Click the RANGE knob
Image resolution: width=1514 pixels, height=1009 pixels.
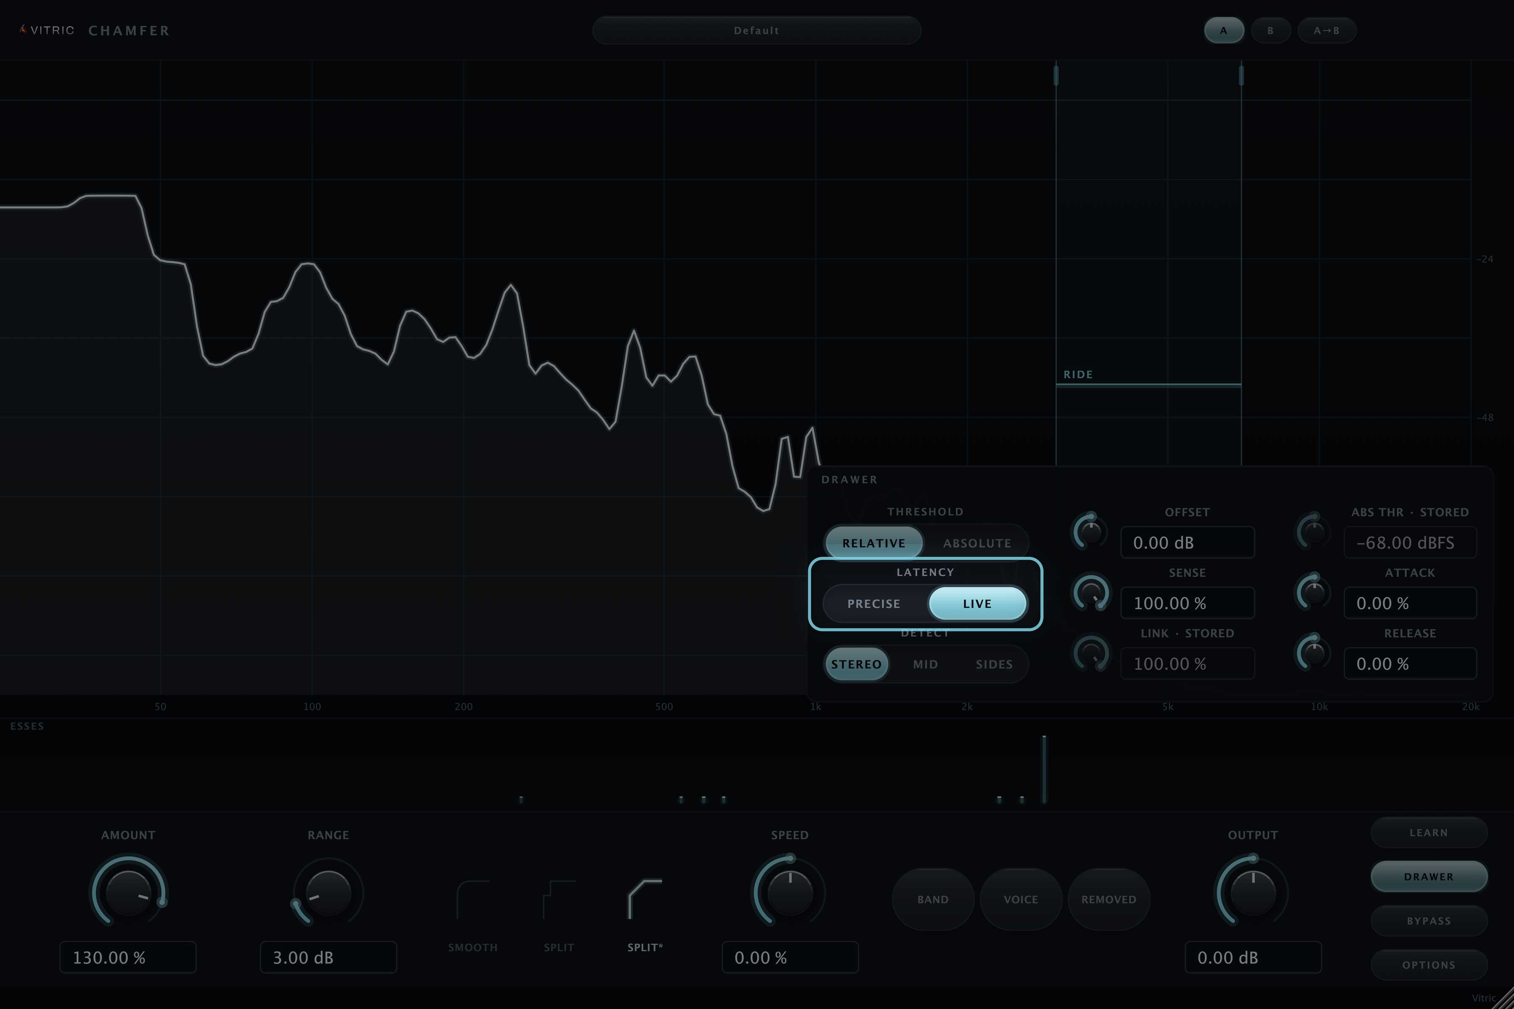pyautogui.click(x=328, y=893)
